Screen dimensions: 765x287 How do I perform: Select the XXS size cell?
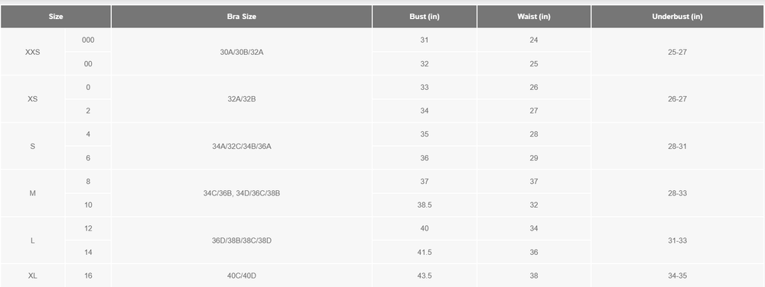[x=33, y=52]
